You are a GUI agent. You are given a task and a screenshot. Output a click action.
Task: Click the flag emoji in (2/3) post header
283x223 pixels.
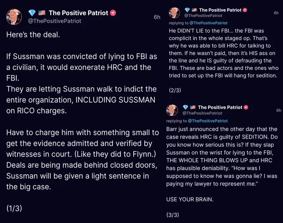tap(194, 10)
